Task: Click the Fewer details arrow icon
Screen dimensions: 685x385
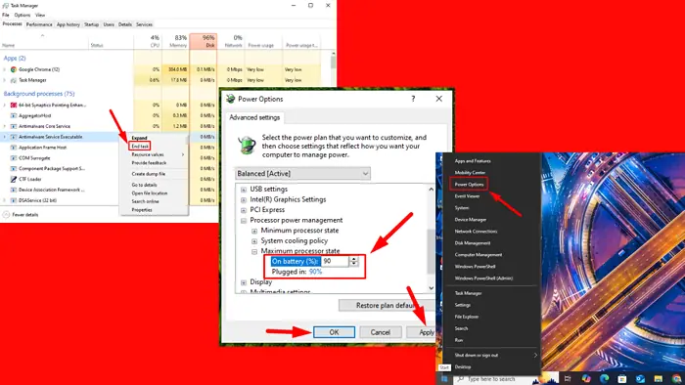Action: [6, 215]
